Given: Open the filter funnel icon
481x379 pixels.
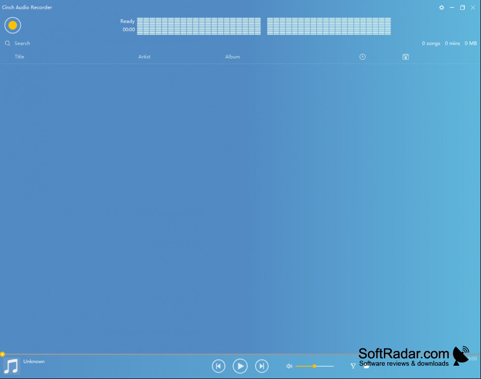Looking at the screenshot, I should (x=353, y=366).
